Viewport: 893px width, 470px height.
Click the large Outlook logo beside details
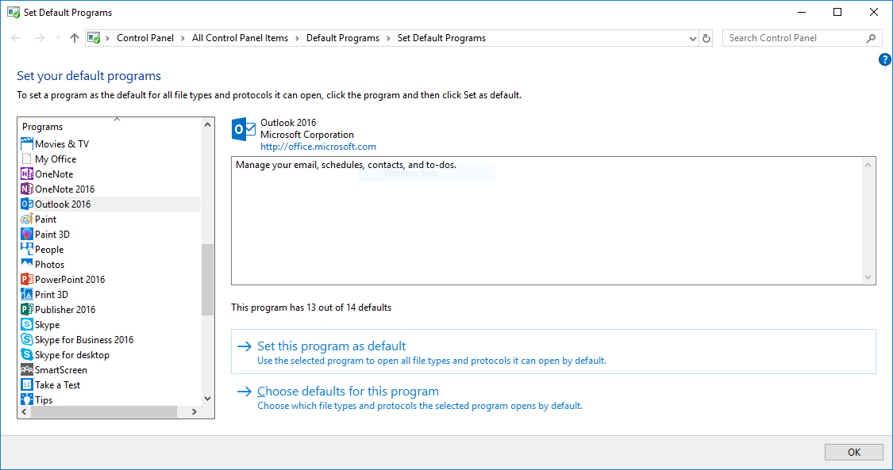244,129
